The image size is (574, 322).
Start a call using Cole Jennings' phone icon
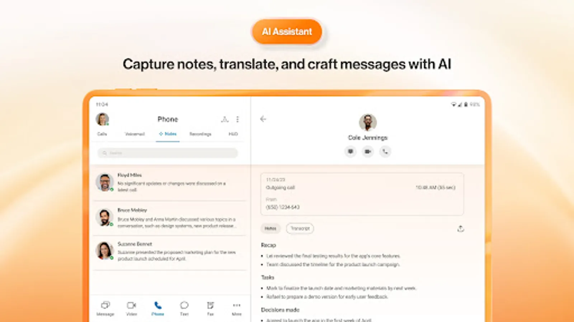(385, 152)
